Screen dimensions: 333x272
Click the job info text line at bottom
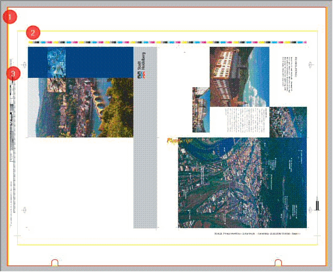tap(257, 233)
